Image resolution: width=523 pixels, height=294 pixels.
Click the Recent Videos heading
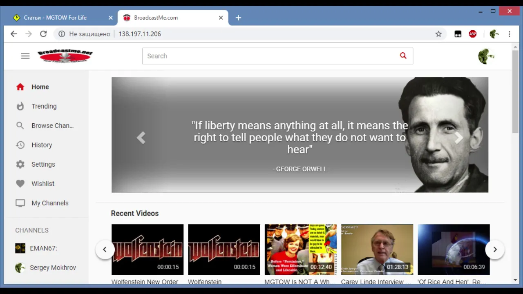point(135,213)
